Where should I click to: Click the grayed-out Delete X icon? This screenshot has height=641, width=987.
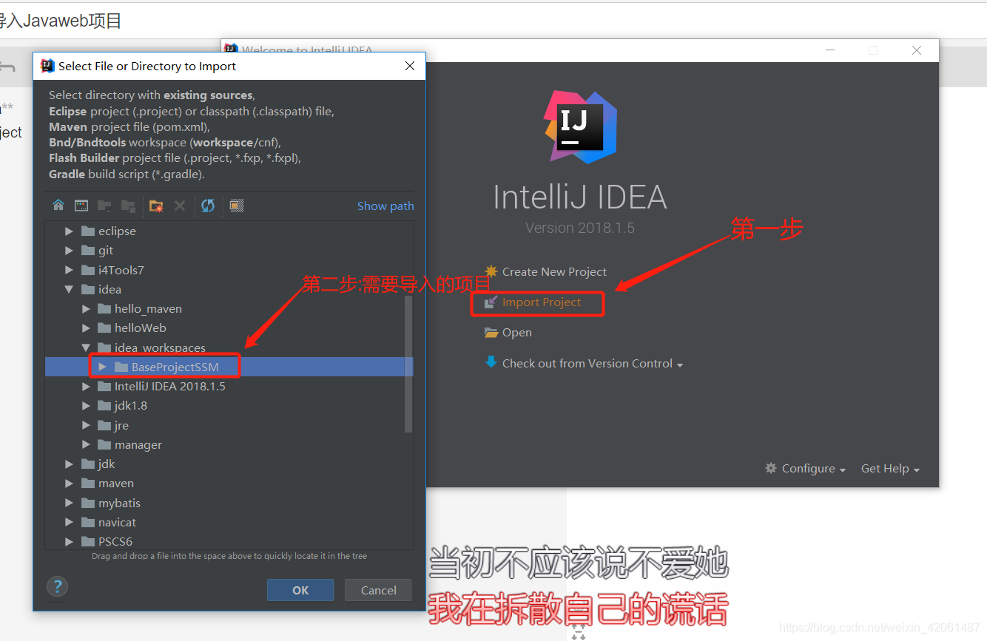(179, 206)
